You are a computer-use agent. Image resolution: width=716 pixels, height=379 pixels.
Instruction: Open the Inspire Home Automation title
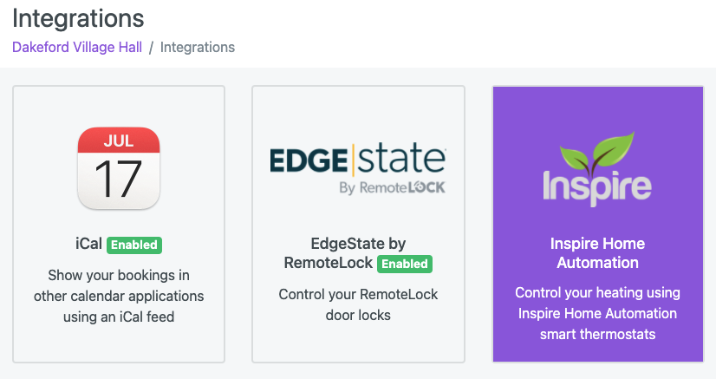point(597,253)
